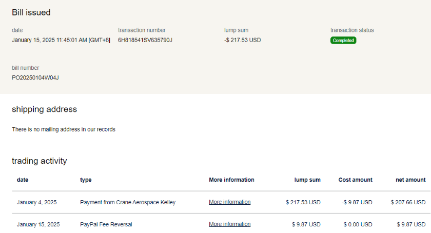Image resolution: width=431 pixels, height=233 pixels.
Task: Click the -$217.53 USD lump sum value
Action: click(x=242, y=40)
